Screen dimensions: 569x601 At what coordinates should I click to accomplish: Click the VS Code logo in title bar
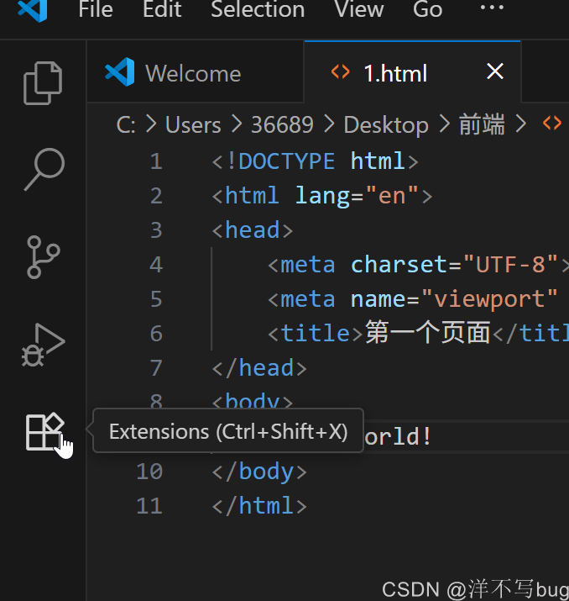tap(33, 9)
